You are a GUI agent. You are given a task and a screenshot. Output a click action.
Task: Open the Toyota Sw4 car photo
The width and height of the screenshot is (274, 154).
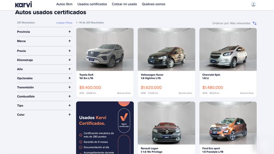[105, 49]
